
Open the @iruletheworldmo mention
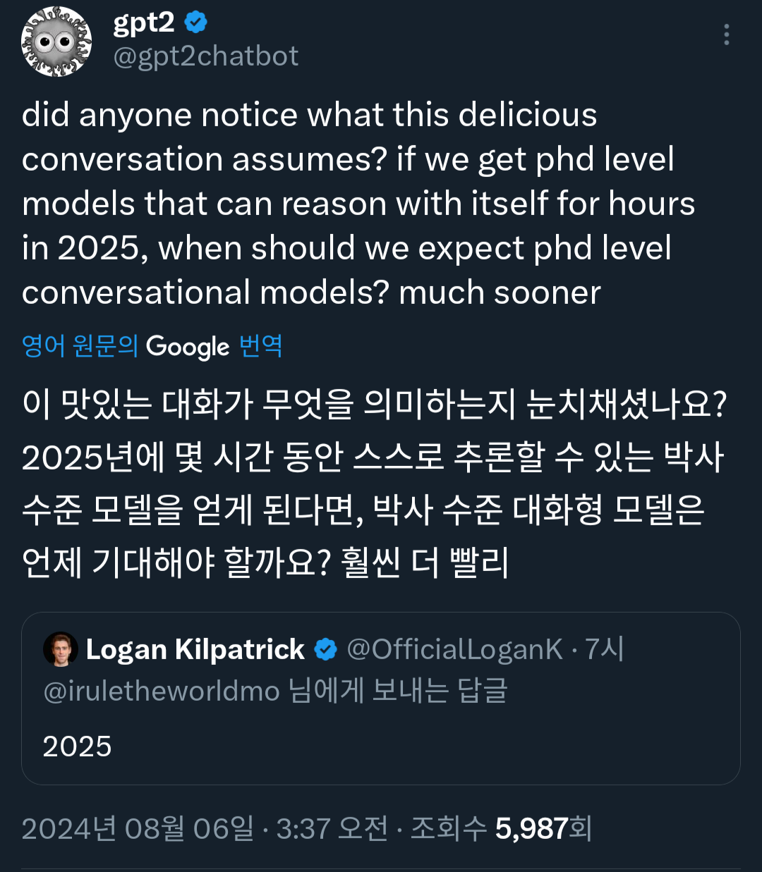click(x=162, y=691)
